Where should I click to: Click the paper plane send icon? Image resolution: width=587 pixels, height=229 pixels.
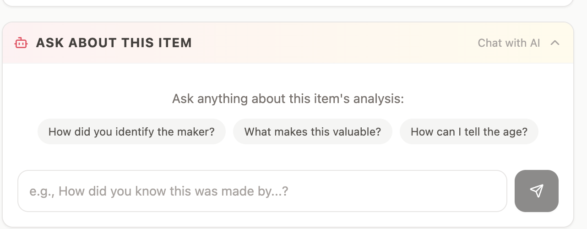536,191
